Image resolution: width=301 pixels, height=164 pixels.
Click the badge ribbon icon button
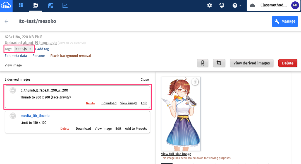tap(202, 63)
